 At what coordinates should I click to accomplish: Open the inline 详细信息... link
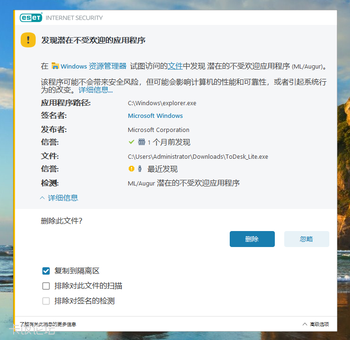(x=95, y=90)
